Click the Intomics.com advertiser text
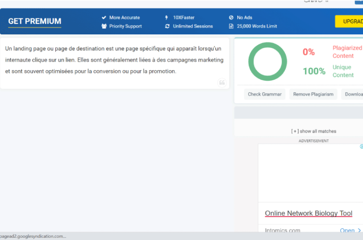 [x=283, y=231]
